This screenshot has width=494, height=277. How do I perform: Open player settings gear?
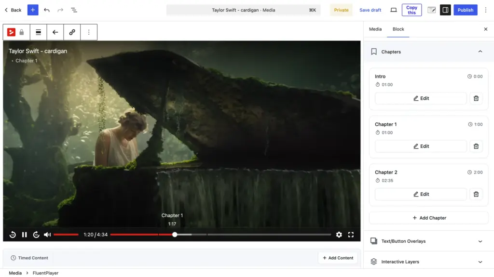(339, 235)
